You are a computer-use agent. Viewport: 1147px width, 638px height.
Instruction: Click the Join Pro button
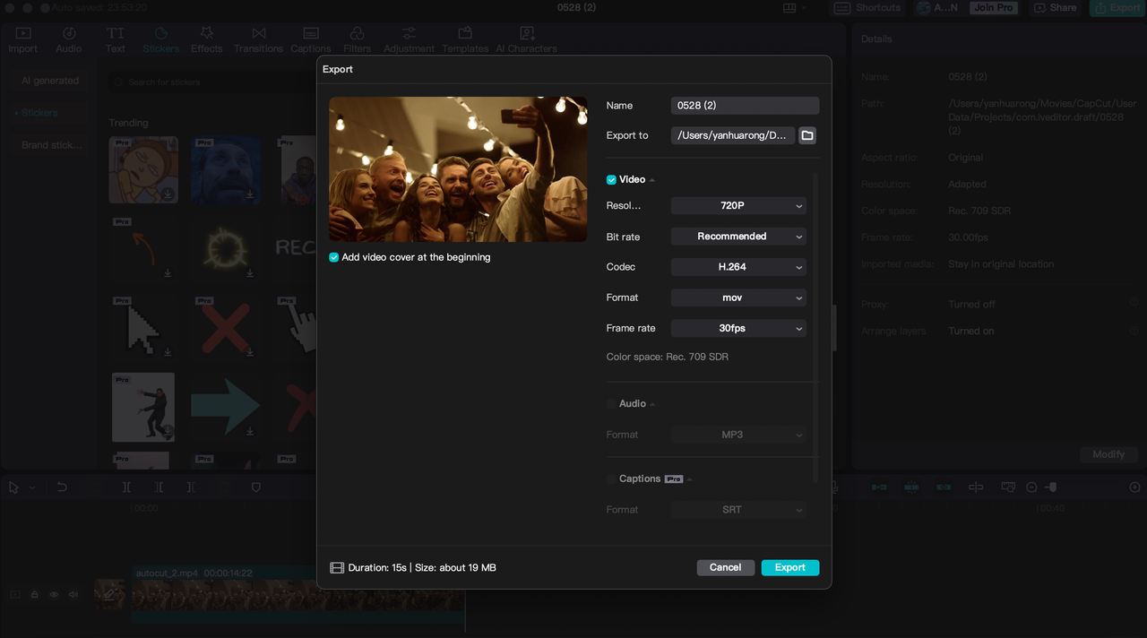[x=994, y=8]
